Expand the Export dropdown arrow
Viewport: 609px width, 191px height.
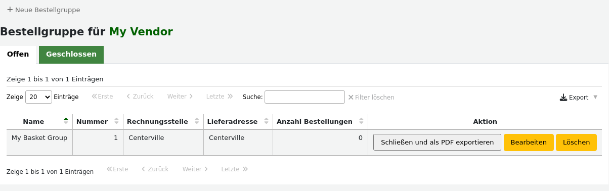pyautogui.click(x=595, y=97)
